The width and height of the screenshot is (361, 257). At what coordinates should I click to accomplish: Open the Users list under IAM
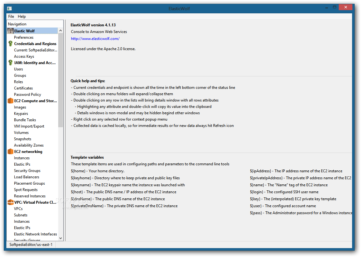[18, 69]
